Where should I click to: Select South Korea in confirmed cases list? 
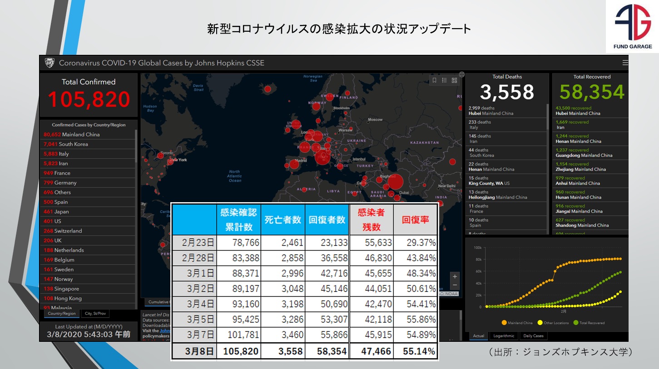click(66, 144)
